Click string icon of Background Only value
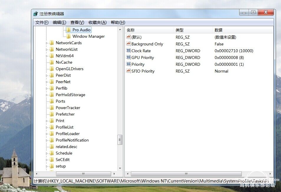This screenshot has width=281, height=192. pos(129,44)
